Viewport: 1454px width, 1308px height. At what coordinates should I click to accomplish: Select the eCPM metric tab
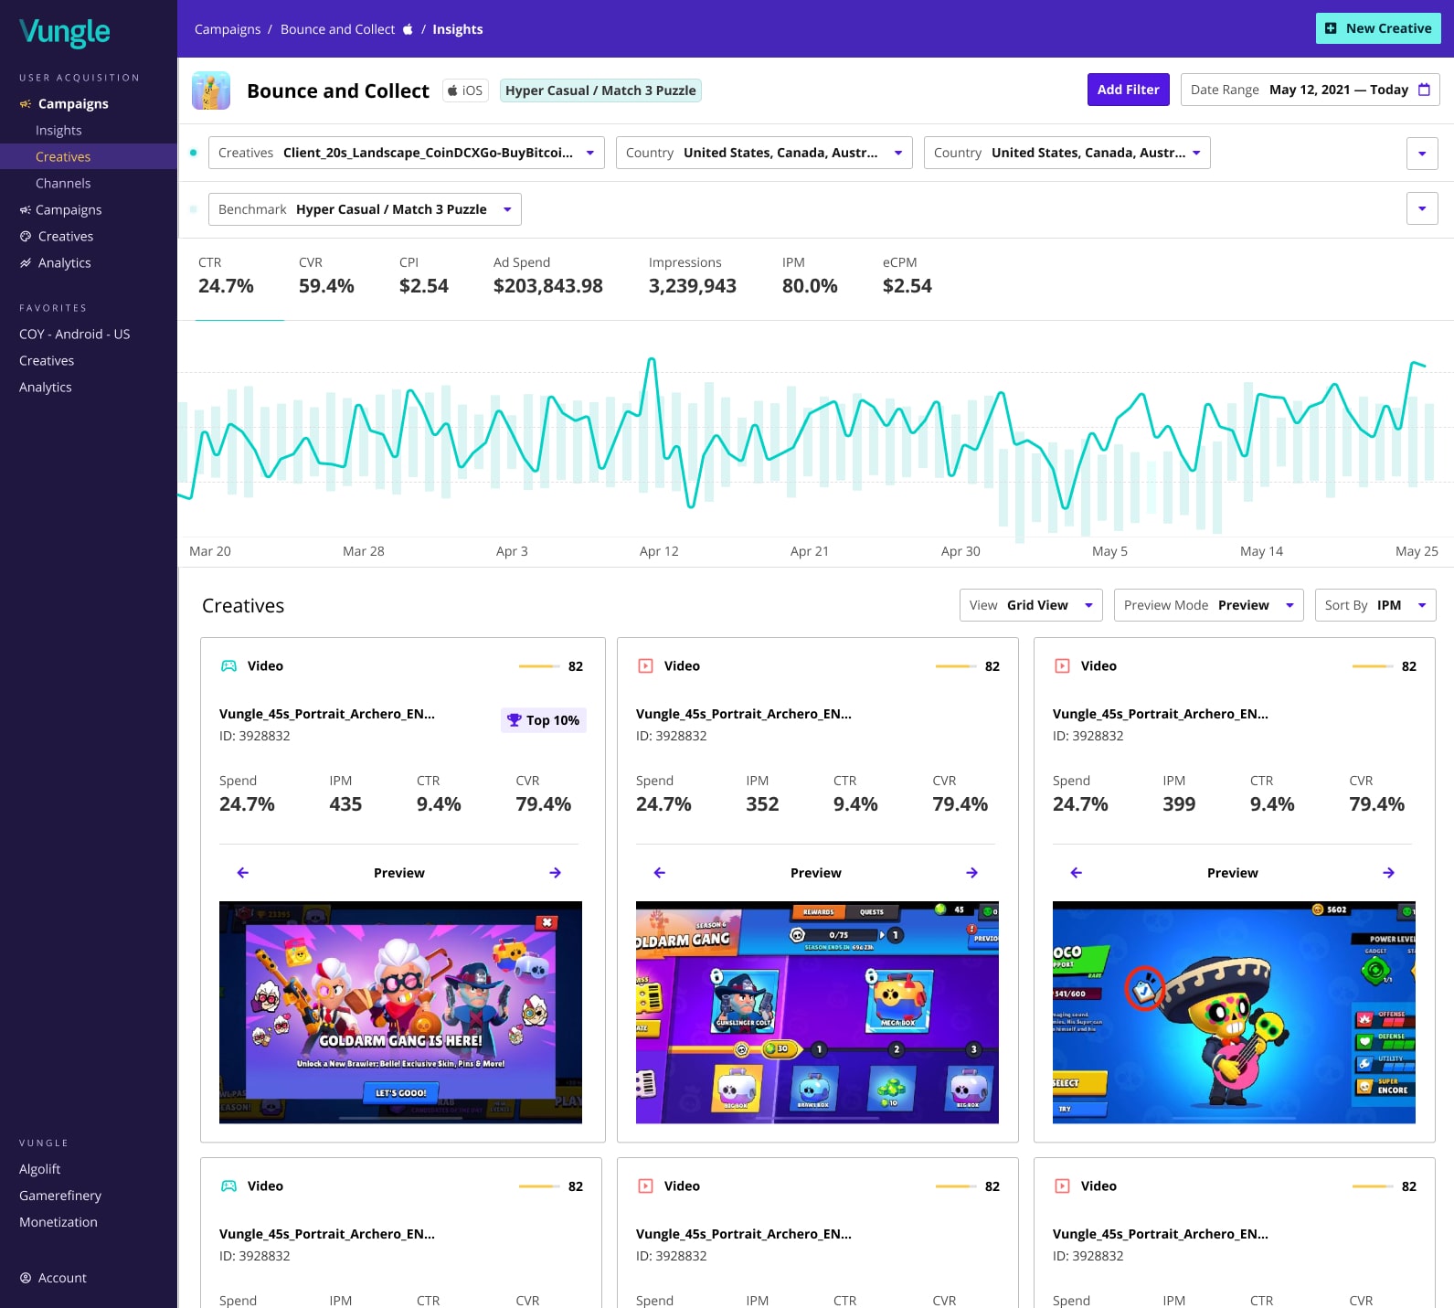tap(907, 275)
